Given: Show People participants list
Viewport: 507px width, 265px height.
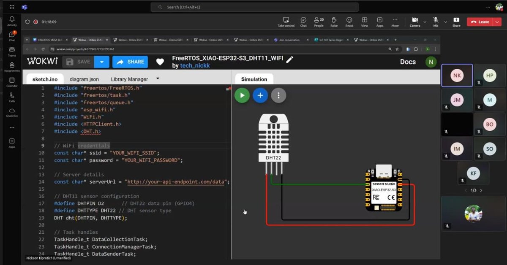Looking at the screenshot, I should pyautogui.click(x=319, y=22).
